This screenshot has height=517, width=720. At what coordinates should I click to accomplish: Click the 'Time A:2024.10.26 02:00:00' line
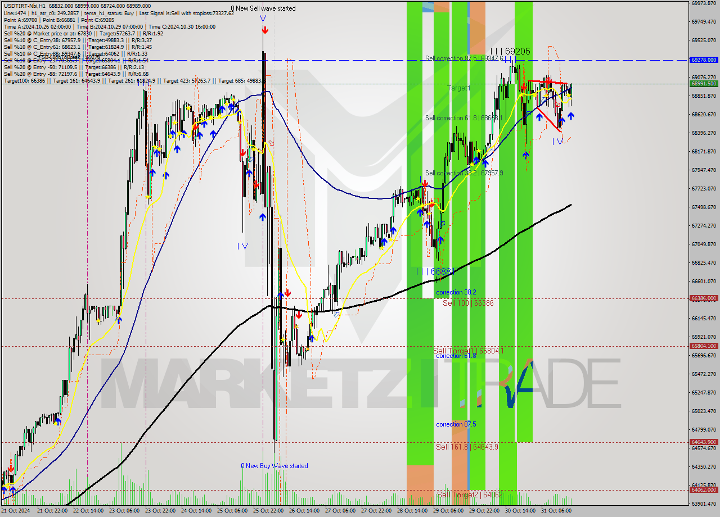point(38,27)
